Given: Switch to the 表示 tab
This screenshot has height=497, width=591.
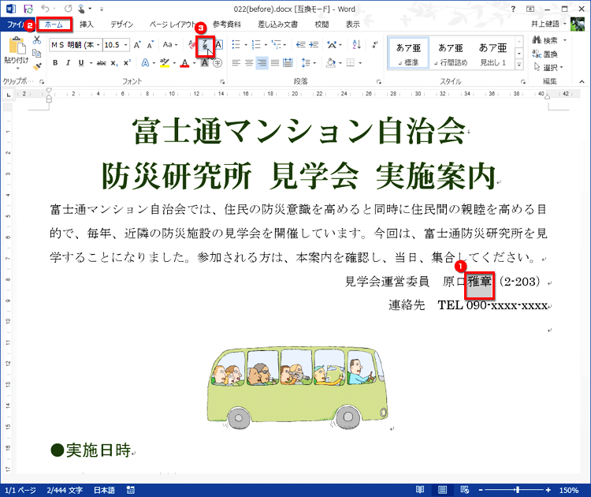Looking at the screenshot, I should tap(353, 24).
